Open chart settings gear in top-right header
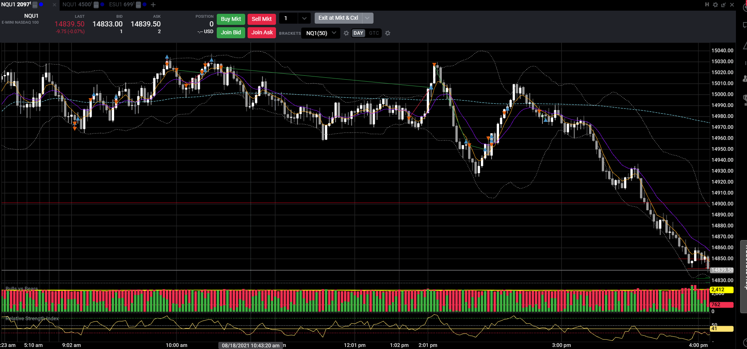Viewport: 747px width, 349px height. pyautogui.click(x=715, y=5)
